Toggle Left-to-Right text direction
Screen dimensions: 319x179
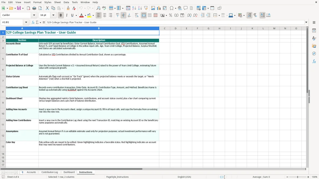(249, 15)
